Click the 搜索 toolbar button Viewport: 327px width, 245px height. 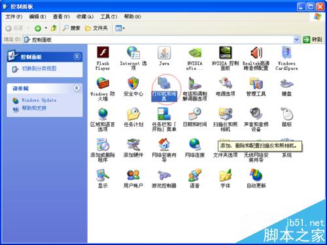tap(71, 28)
